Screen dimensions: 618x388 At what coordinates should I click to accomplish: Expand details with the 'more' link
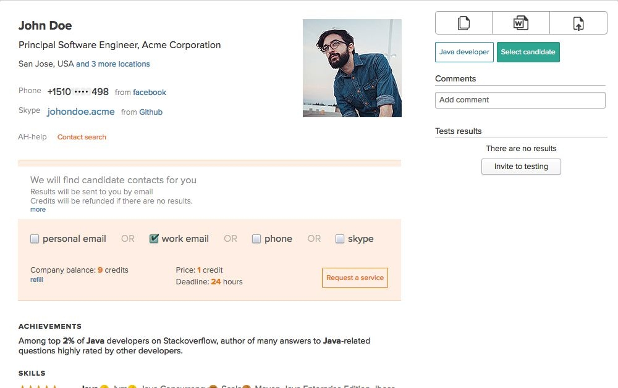point(38,209)
